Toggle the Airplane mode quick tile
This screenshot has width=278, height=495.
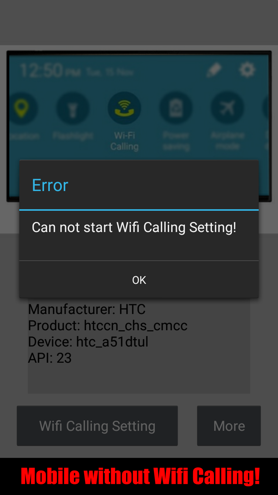[227, 108]
